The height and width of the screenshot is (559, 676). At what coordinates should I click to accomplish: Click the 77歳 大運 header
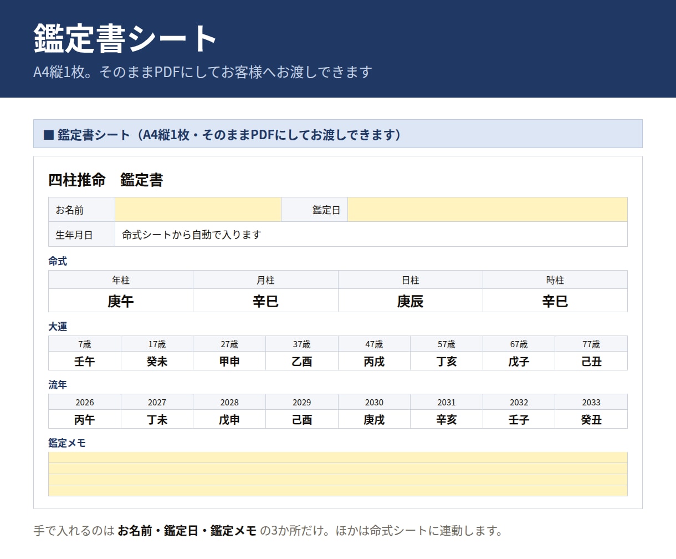point(591,344)
